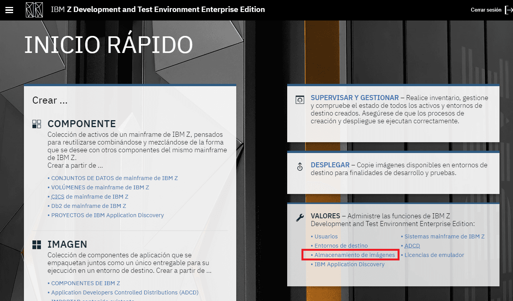Click the Valores wrench icon
The height and width of the screenshot is (301, 513).
[300, 218]
